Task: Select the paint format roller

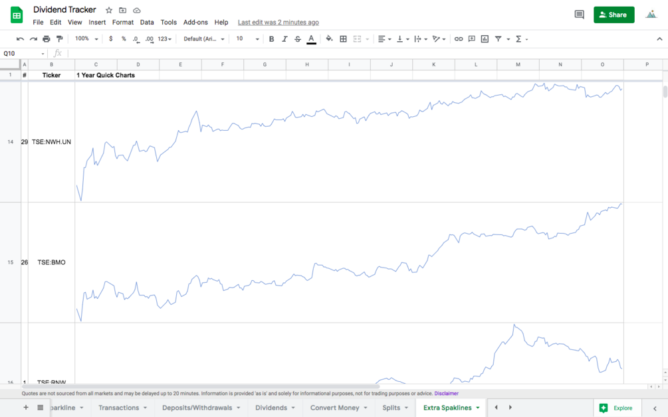Action: click(60, 39)
